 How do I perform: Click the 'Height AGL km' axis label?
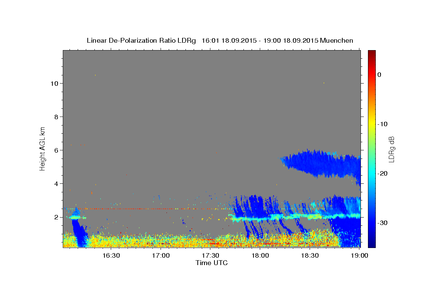43,148
